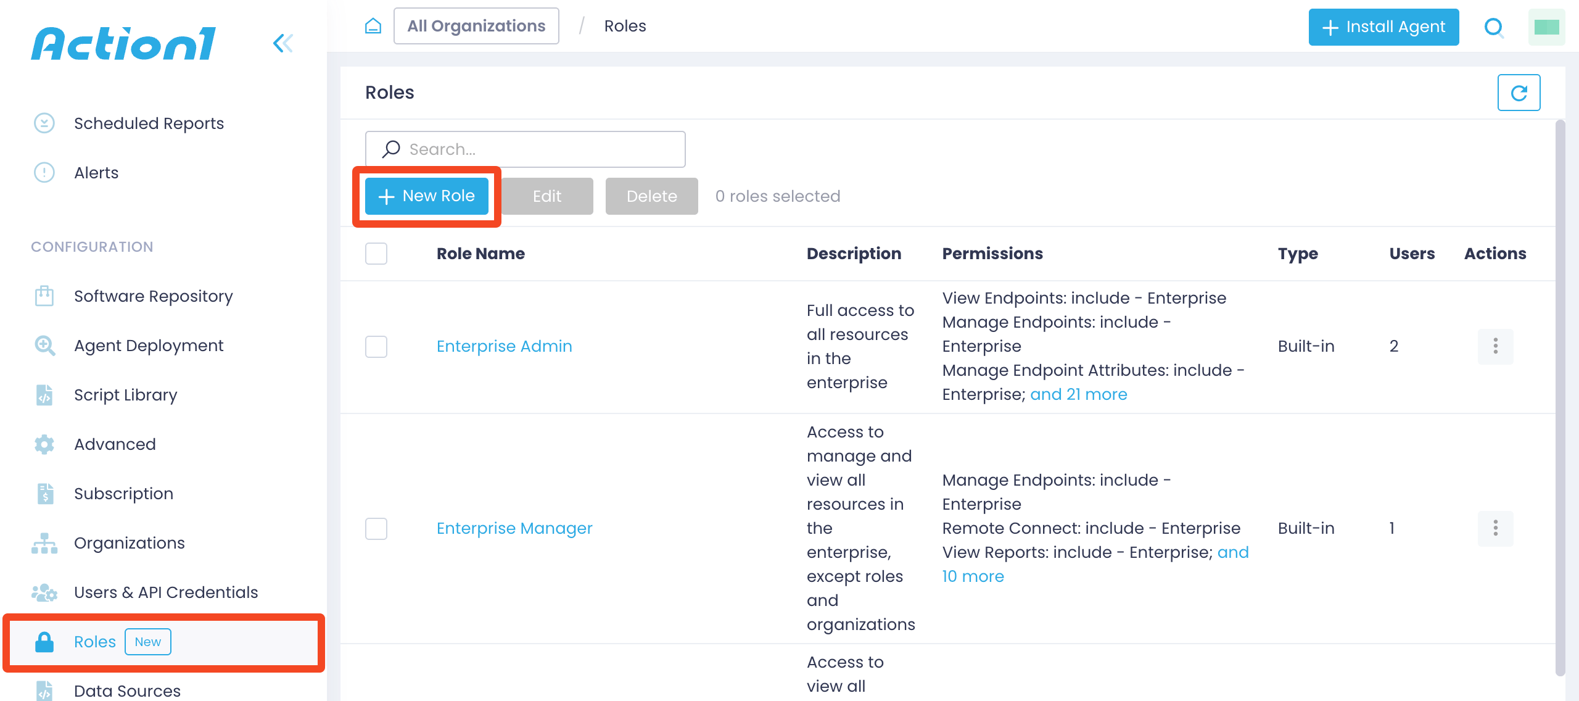
Task: Focus the roles Search field
Action: tap(526, 149)
